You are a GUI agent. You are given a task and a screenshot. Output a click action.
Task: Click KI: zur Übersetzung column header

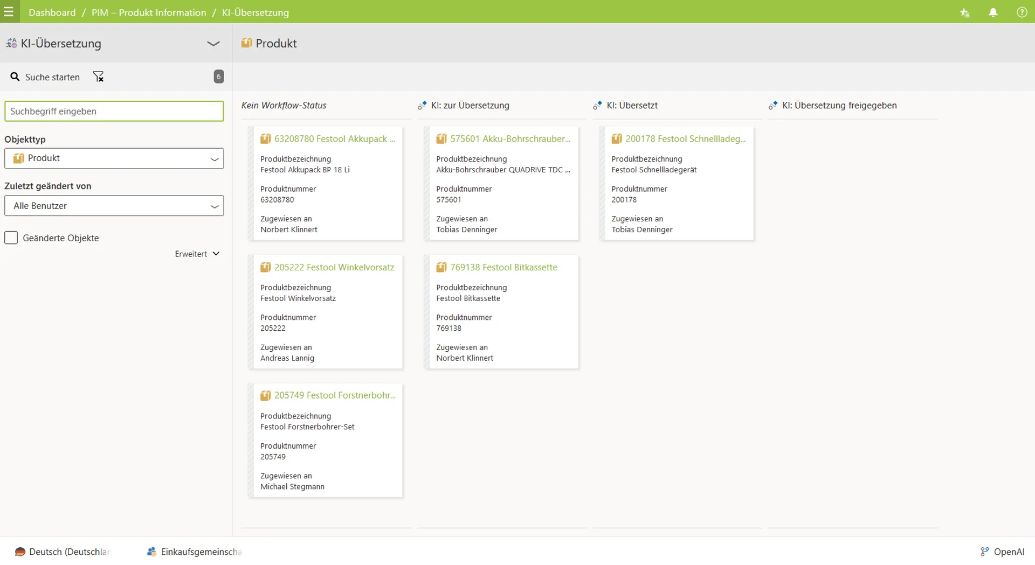coord(470,106)
